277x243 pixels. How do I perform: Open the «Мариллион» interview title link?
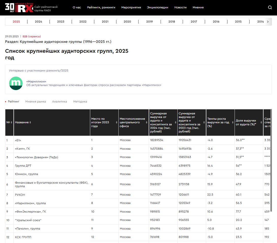tap(36, 81)
